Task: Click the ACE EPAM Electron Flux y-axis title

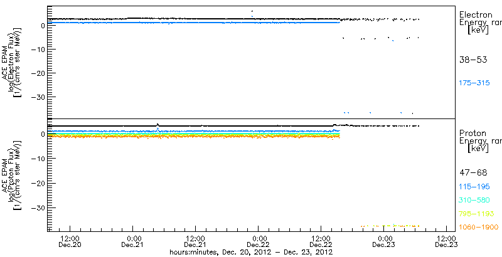Action: pyautogui.click(x=12, y=61)
